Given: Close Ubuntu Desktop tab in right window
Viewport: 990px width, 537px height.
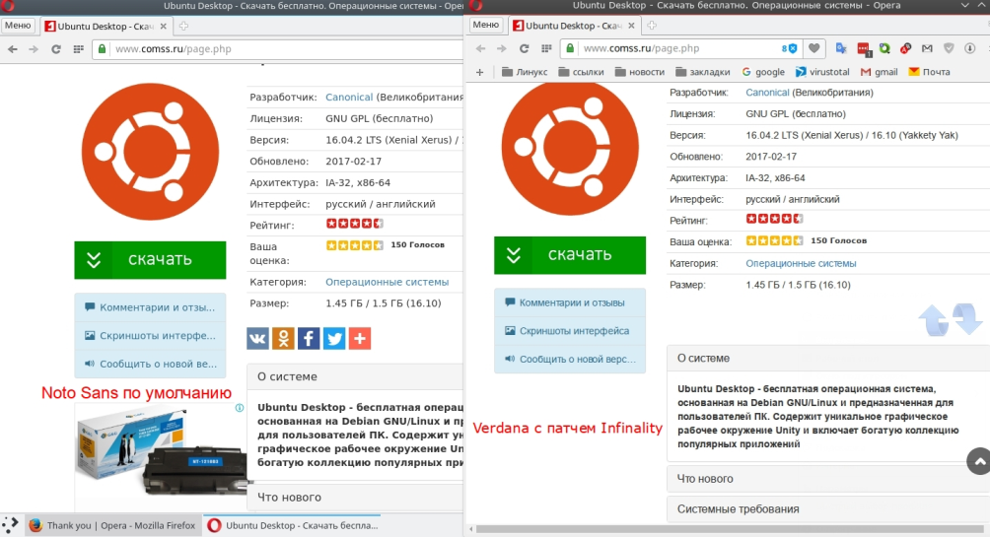Looking at the screenshot, I should click(x=631, y=26).
